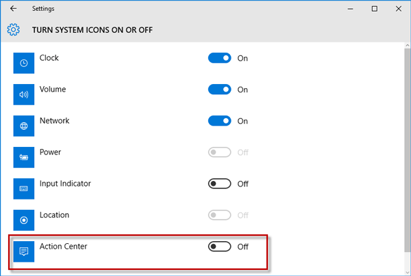This screenshot has width=411, height=276.
Task: Click the Power label
Action: tap(50, 152)
